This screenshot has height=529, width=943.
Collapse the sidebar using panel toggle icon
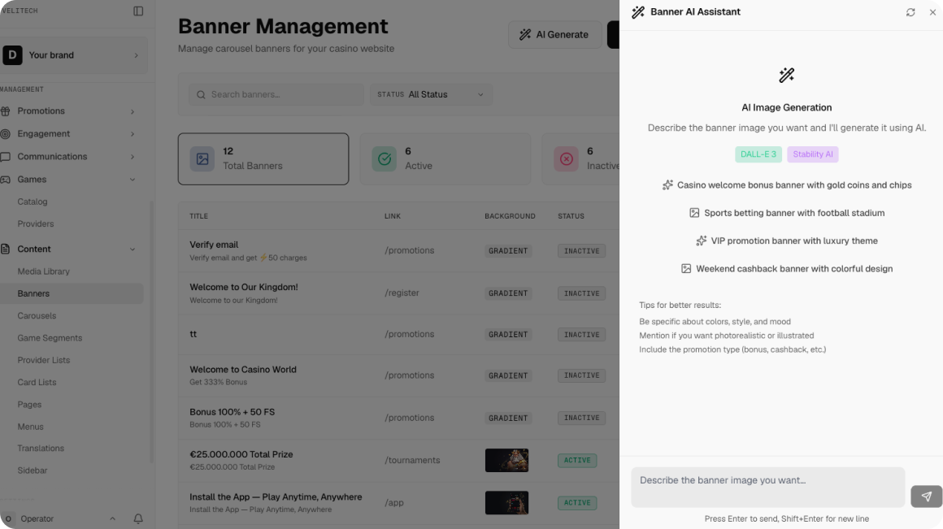(138, 11)
